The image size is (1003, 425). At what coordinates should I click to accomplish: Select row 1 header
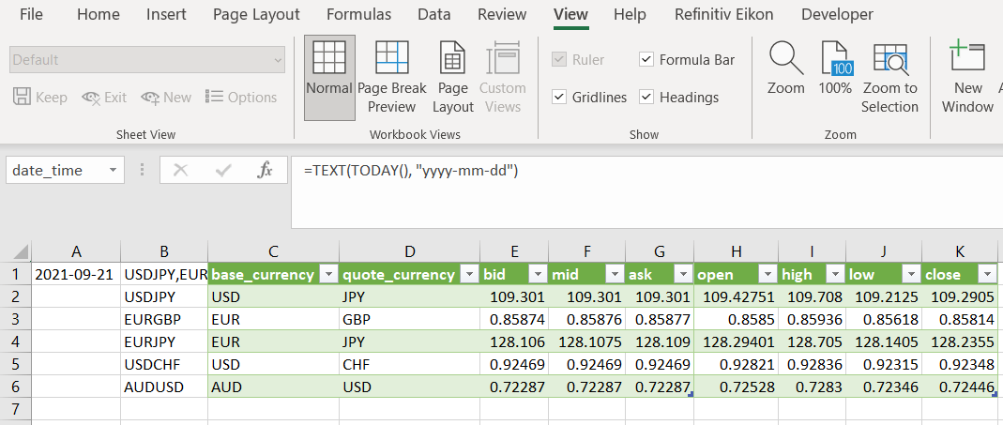pos(15,275)
